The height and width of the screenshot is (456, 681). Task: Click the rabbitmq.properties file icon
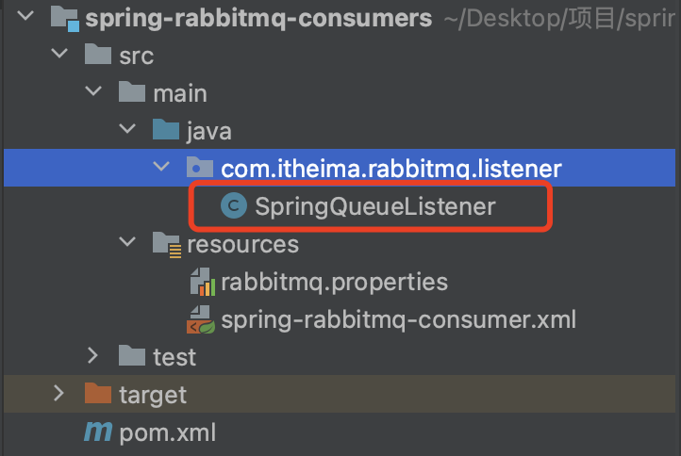point(201,282)
